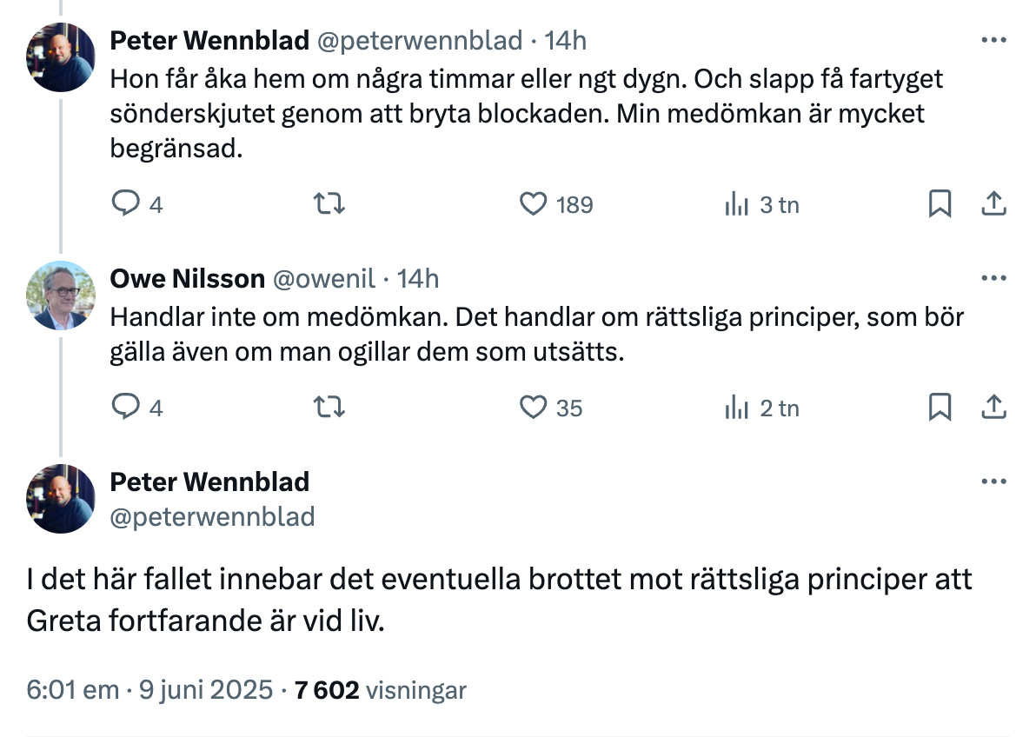
Task: Open Peter Wennblad's avatar on main tweet
Action: pyautogui.click(x=61, y=499)
